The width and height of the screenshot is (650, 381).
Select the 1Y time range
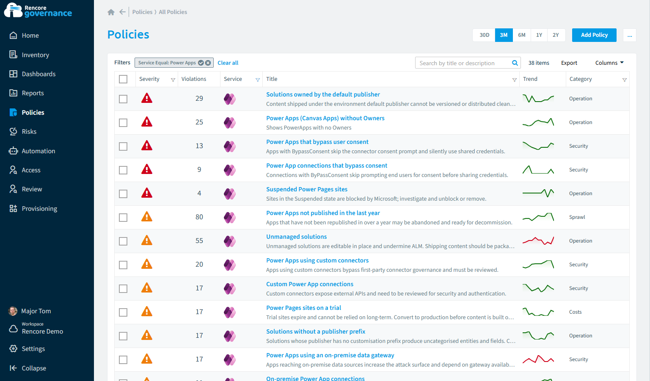[539, 35]
